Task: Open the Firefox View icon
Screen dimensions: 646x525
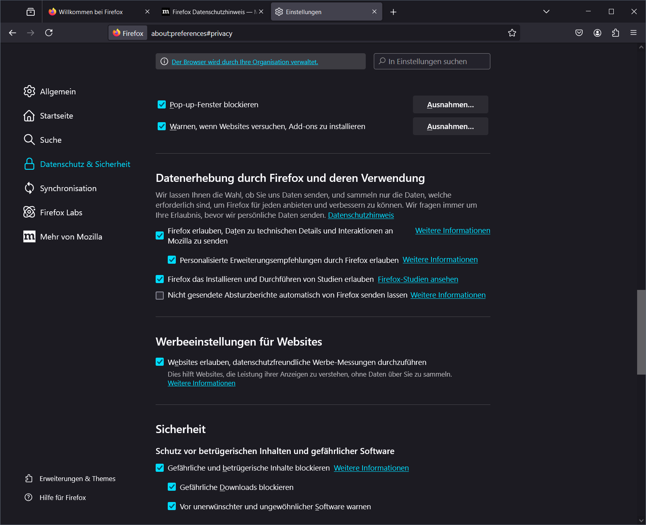Action: click(x=31, y=12)
